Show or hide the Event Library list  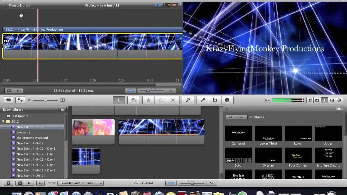pos(8,183)
